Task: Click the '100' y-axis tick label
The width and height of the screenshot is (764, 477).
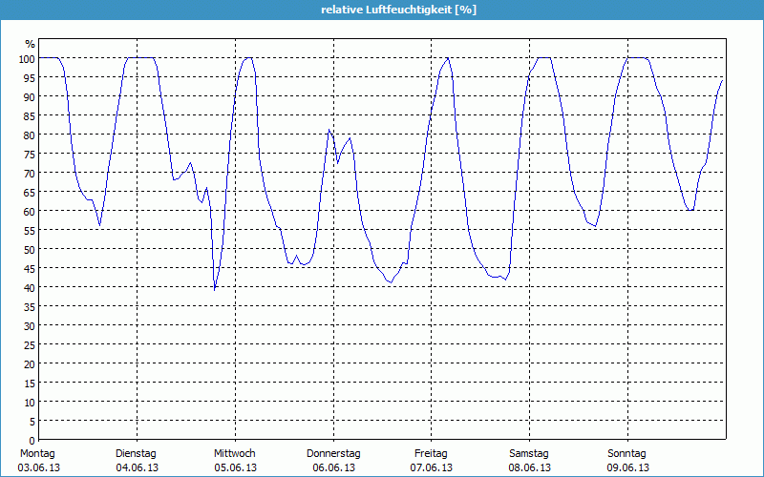Action: pyautogui.click(x=27, y=58)
